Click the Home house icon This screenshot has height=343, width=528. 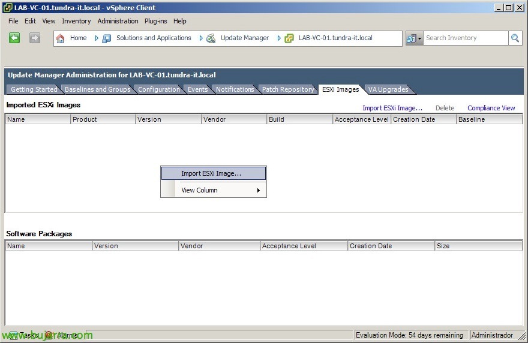click(60, 38)
